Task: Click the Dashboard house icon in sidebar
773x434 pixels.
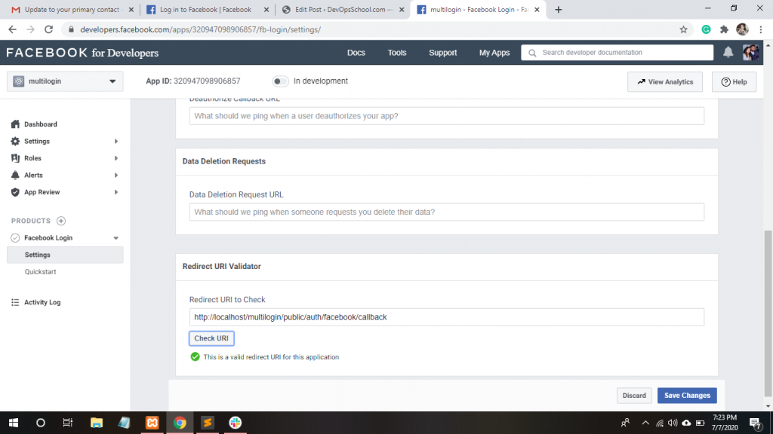Action: (15, 124)
